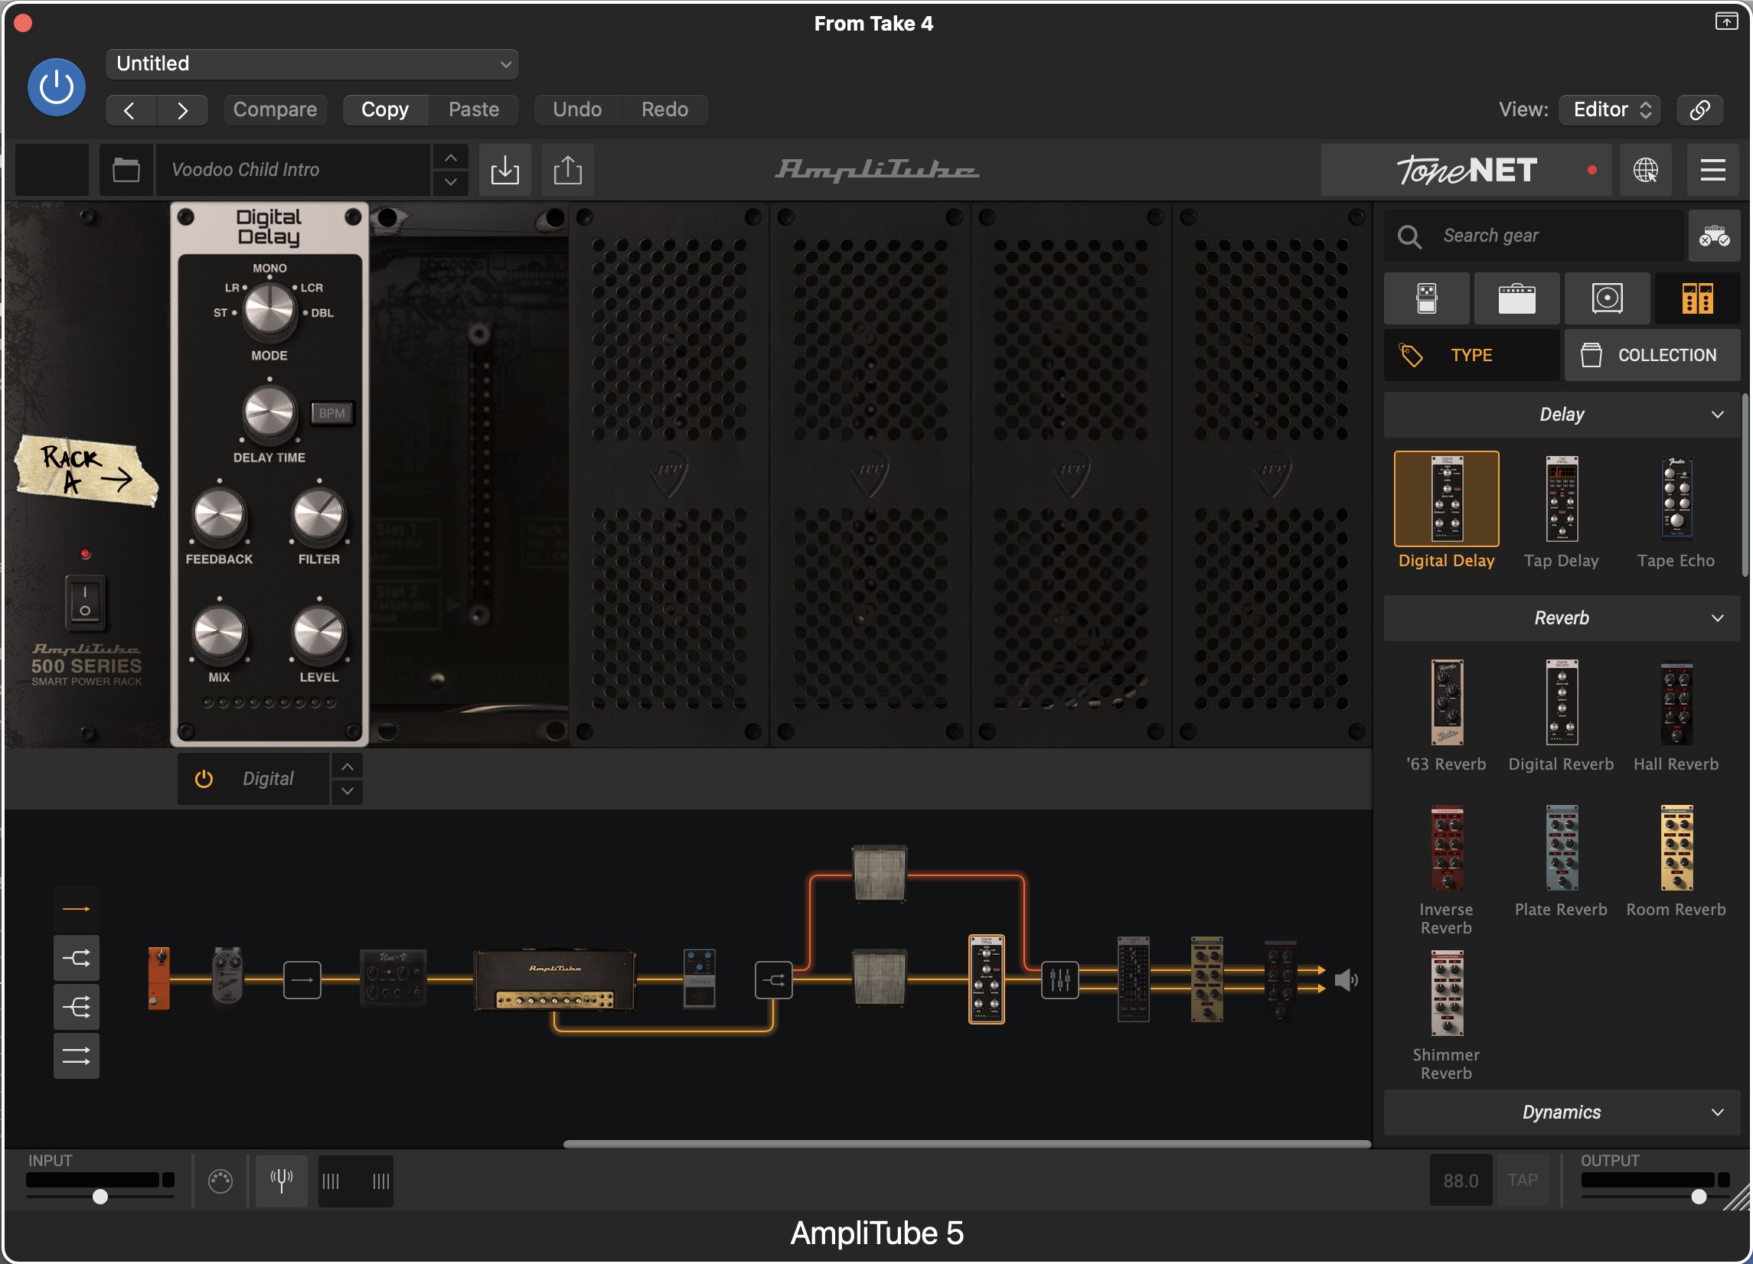This screenshot has width=1753, height=1264.
Task: Select the orange stomp pedal in chain
Action: tap(158, 979)
